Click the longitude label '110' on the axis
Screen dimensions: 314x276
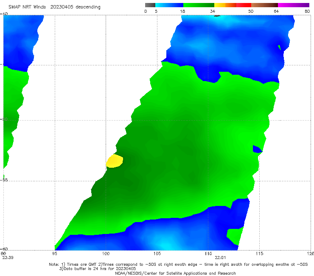pos(208,254)
